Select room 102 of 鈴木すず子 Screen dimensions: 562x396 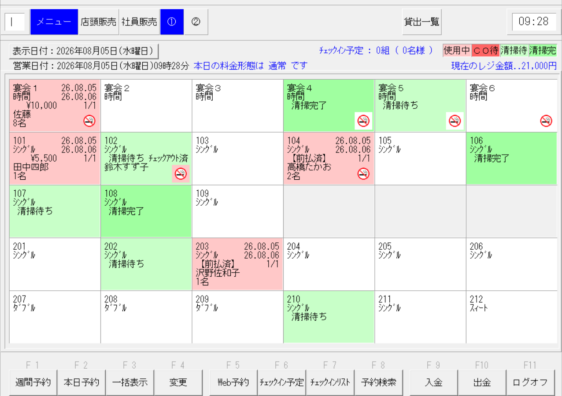pos(146,159)
